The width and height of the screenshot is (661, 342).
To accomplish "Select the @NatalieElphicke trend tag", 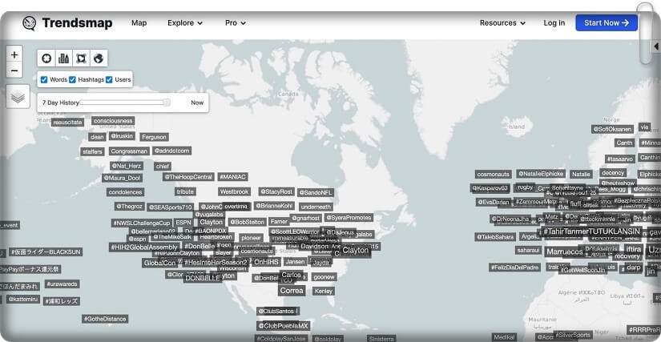I will (541, 174).
